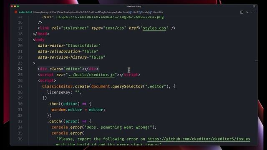267x150 pixels.
Task: Select the index.html tab
Action: tap(25, 12)
